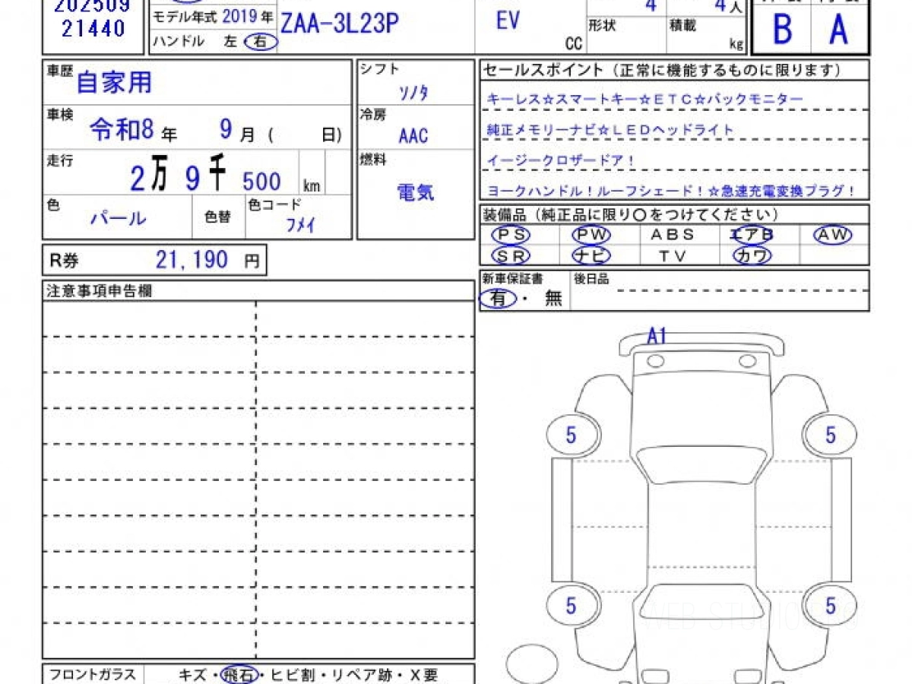Click the 色替 field label
The image size is (912, 684).
[x=217, y=217]
